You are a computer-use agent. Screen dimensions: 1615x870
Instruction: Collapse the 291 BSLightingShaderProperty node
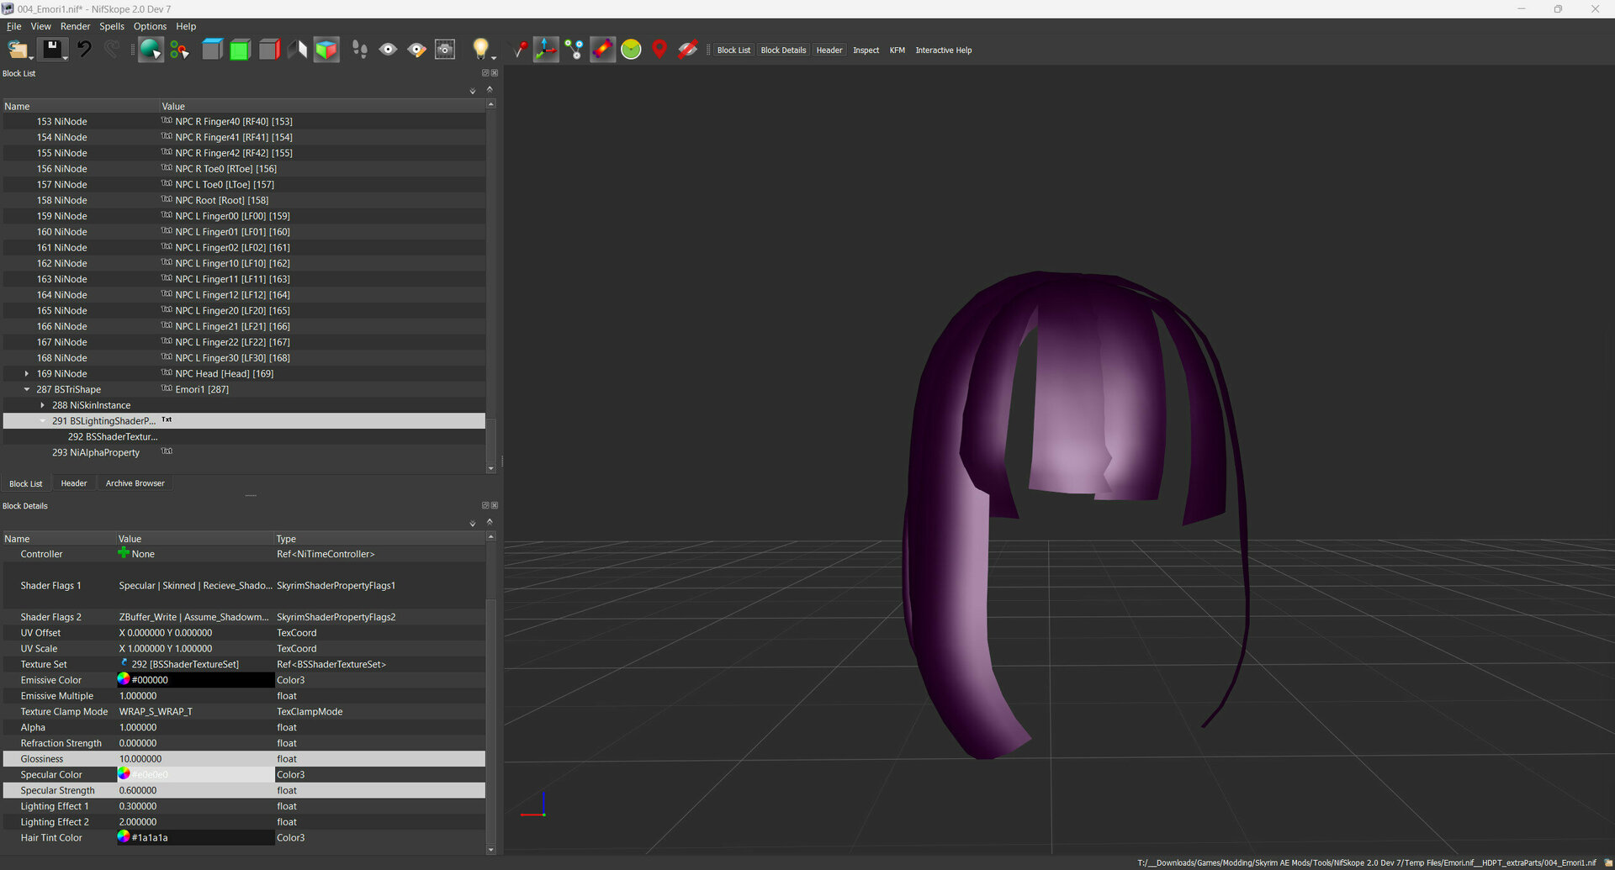coord(42,421)
